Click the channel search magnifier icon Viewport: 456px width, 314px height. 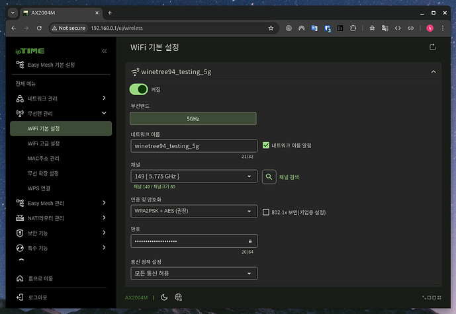(x=269, y=177)
